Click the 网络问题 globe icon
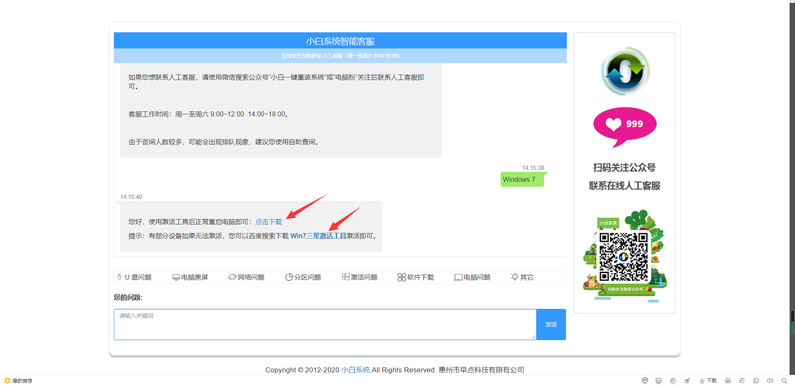Image resolution: width=795 pixels, height=386 pixels. 233,277
